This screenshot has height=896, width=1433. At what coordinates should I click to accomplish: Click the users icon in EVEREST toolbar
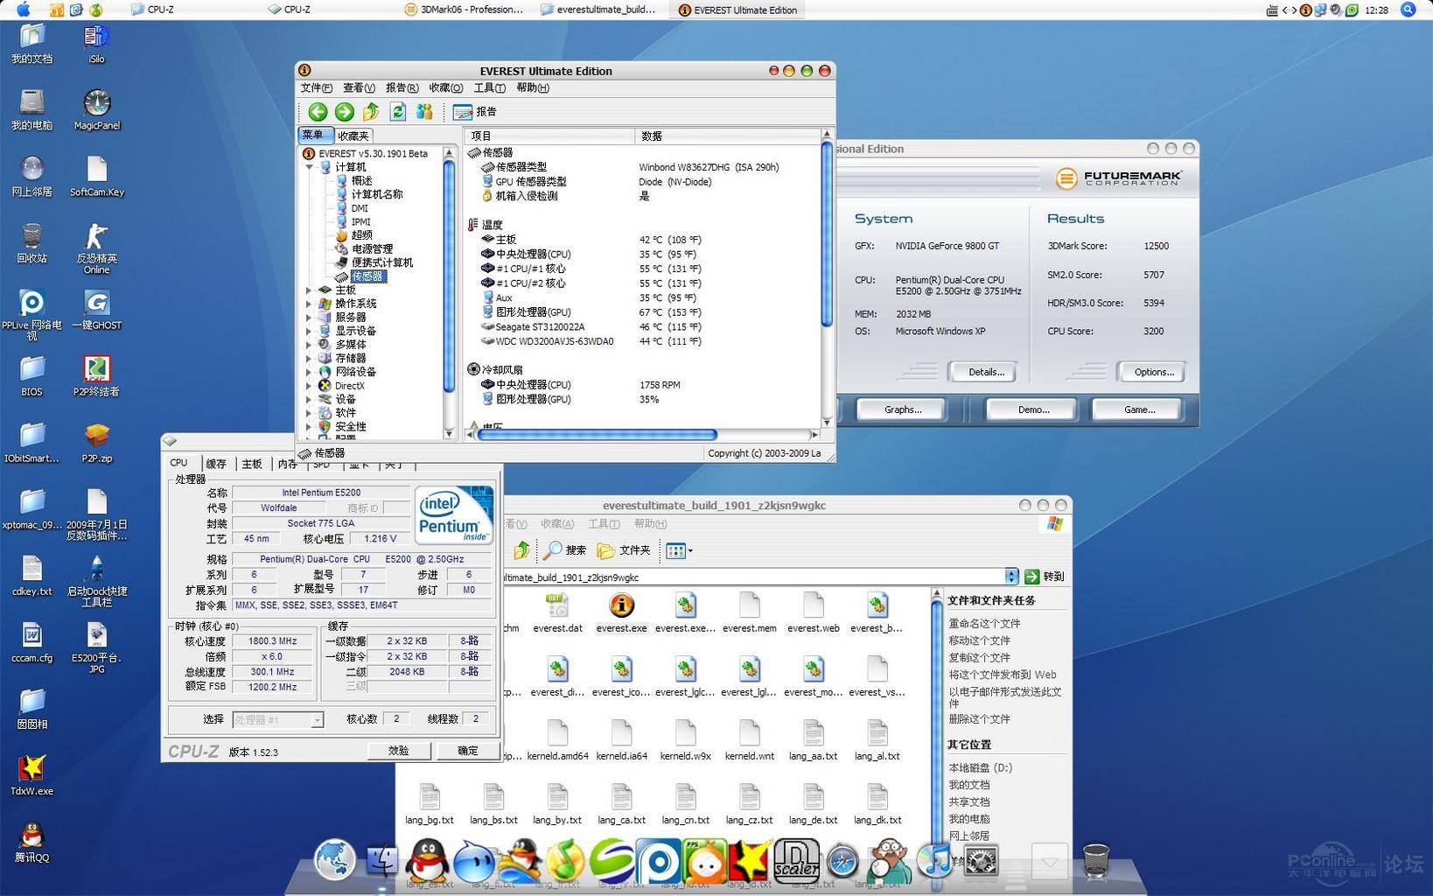tap(424, 112)
